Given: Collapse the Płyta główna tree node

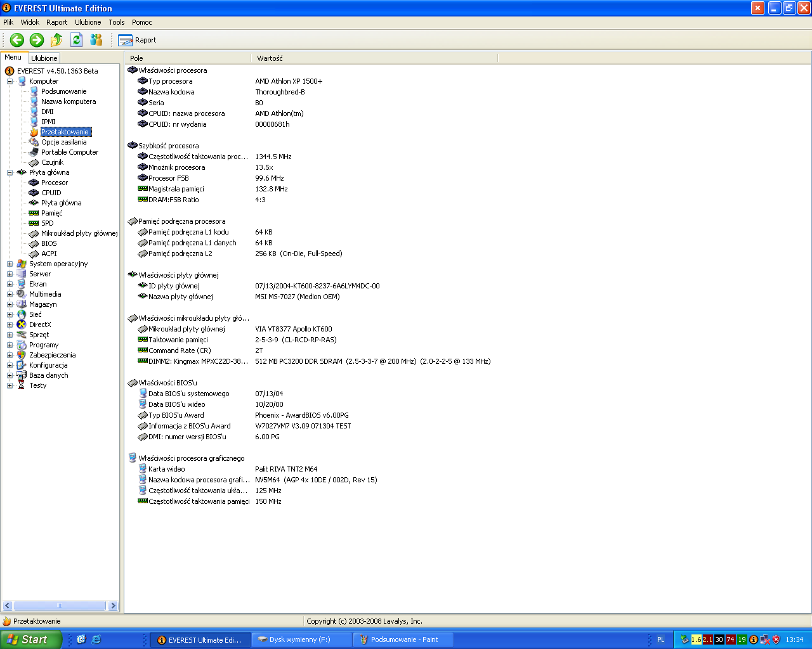Looking at the screenshot, I should [10, 172].
